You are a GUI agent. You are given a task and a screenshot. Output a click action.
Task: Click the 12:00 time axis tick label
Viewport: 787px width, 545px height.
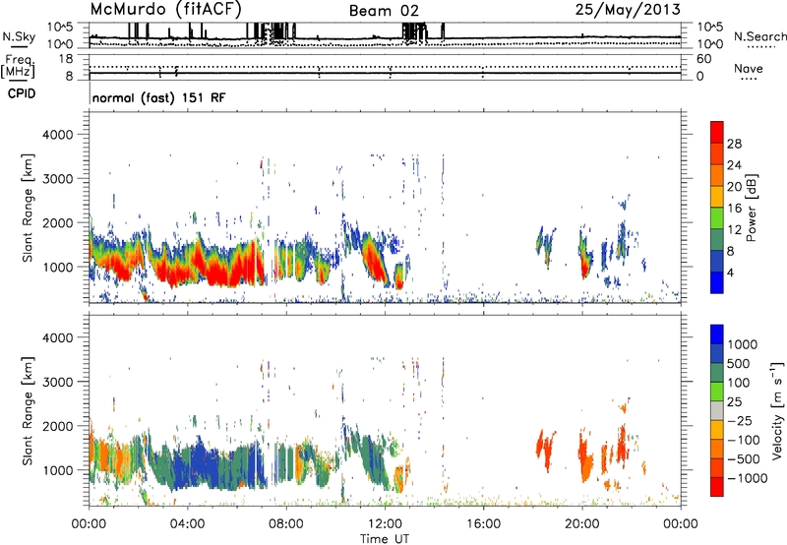tap(385, 524)
